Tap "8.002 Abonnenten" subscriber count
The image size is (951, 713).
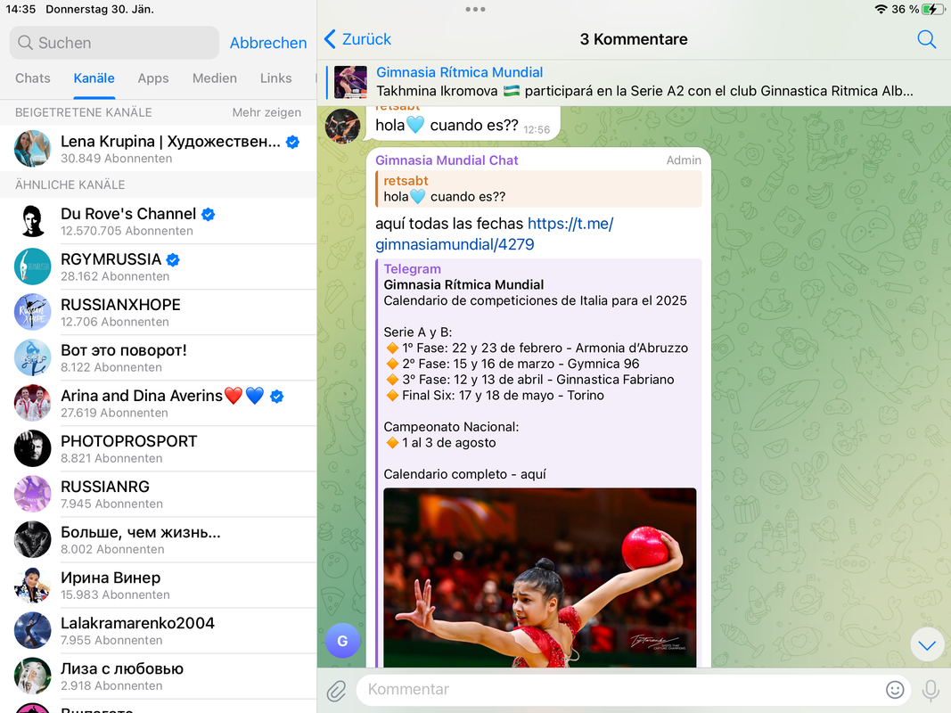(113, 549)
